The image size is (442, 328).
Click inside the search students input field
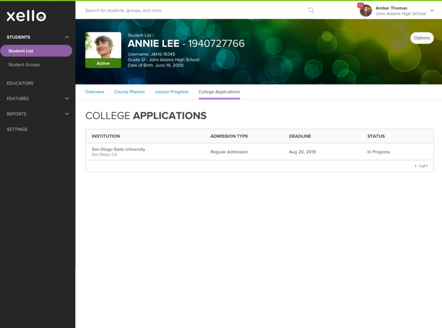pos(173,10)
